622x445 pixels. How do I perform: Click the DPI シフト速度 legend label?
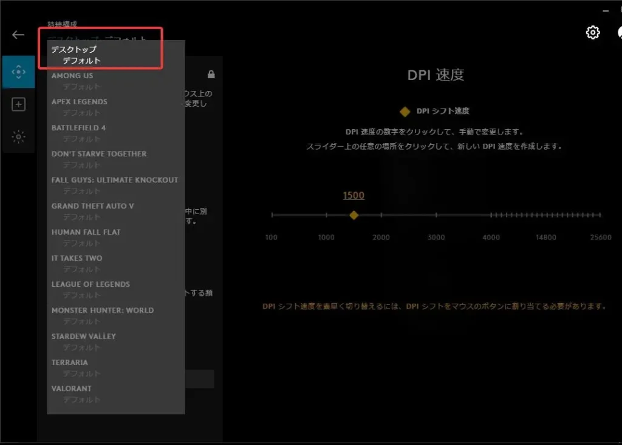[x=443, y=112]
